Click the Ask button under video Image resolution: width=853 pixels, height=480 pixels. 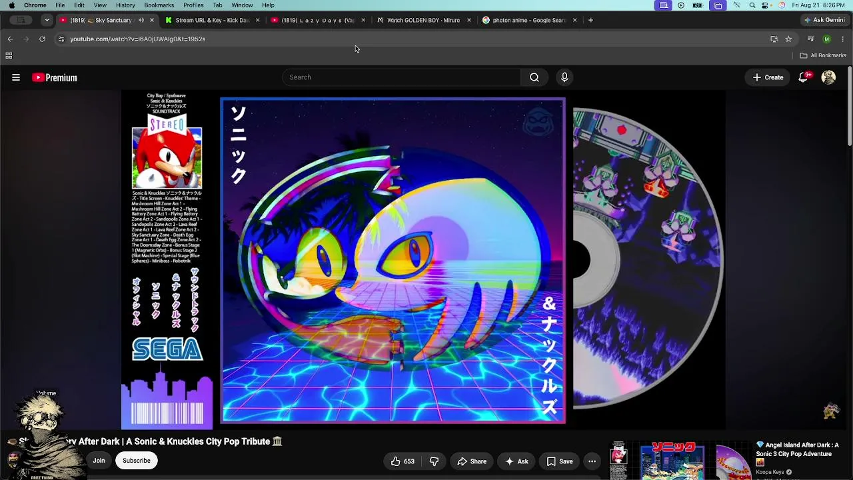517,461
